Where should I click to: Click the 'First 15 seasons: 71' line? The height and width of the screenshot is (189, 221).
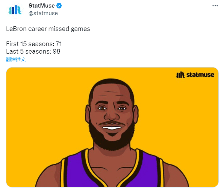pyautogui.click(x=34, y=44)
